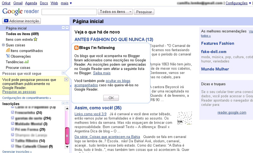253x153 pixels.
Task: Open Itens com estrela list
Action: (x=19, y=40)
